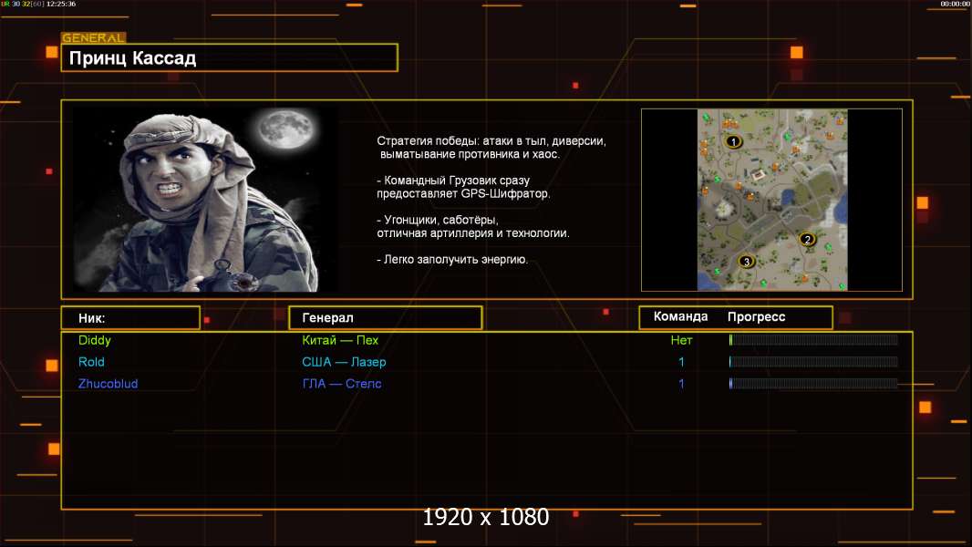Select player Rold in the list

[x=92, y=362]
